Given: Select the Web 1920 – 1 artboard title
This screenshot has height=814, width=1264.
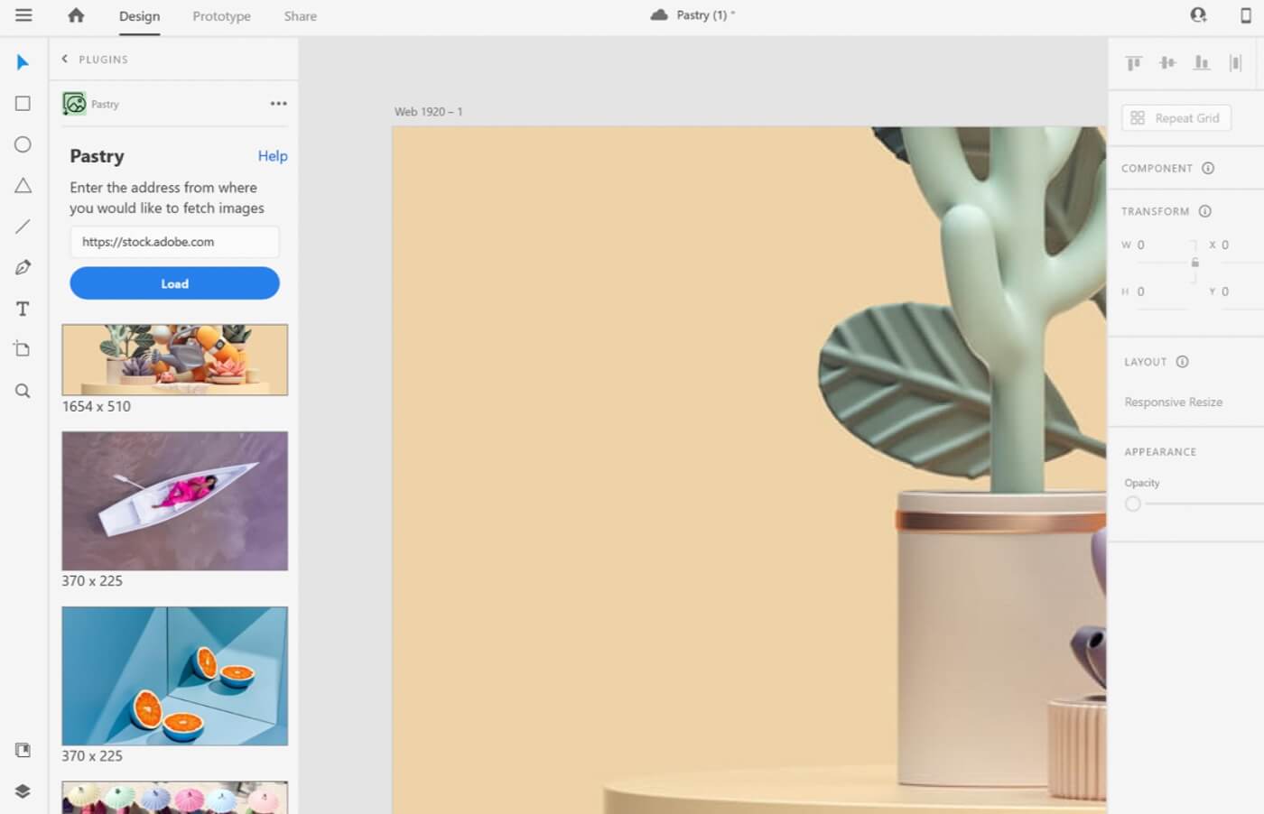Looking at the screenshot, I should point(428,112).
